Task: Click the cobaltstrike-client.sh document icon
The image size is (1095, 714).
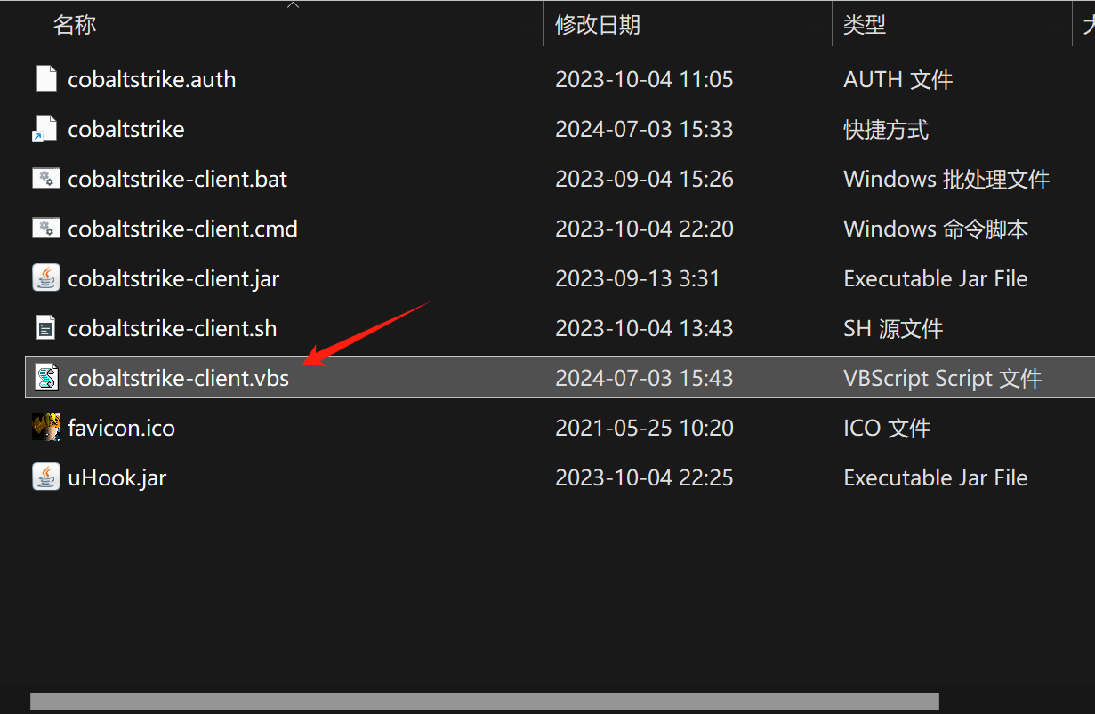Action: coord(46,328)
